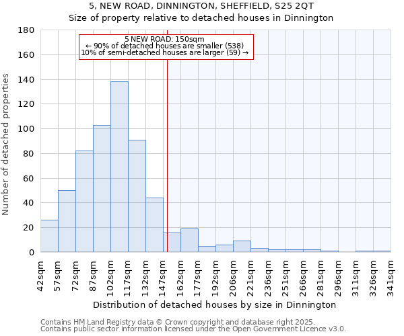Click the x-axis tick label 147sqm
Image resolution: width=404 pixels, height=336 pixels.
164,279
